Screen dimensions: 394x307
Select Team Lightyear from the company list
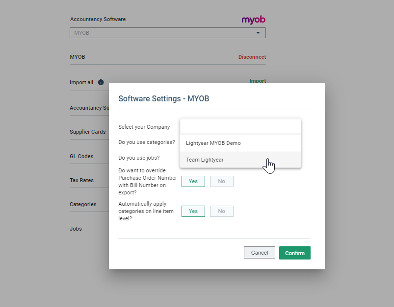[x=205, y=160]
